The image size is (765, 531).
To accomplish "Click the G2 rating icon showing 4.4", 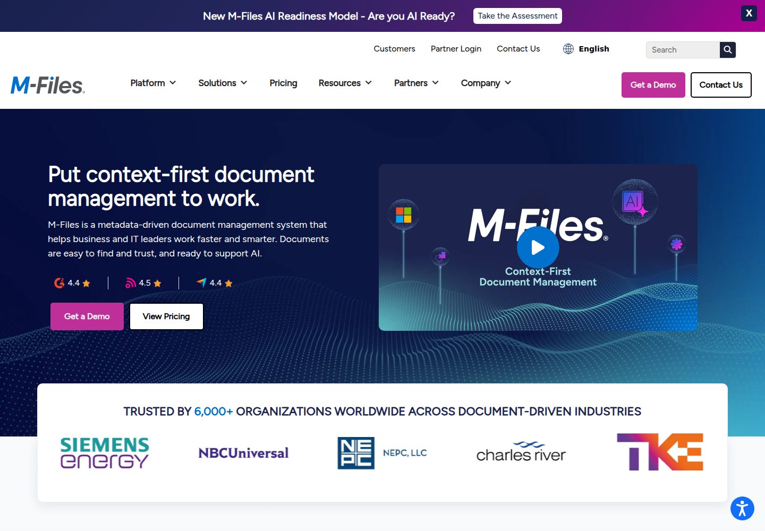I will pyautogui.click(x=59, y=283).
